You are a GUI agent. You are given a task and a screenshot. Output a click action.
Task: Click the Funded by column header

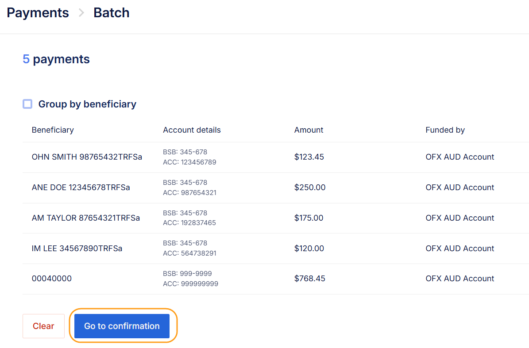[445, 130]
